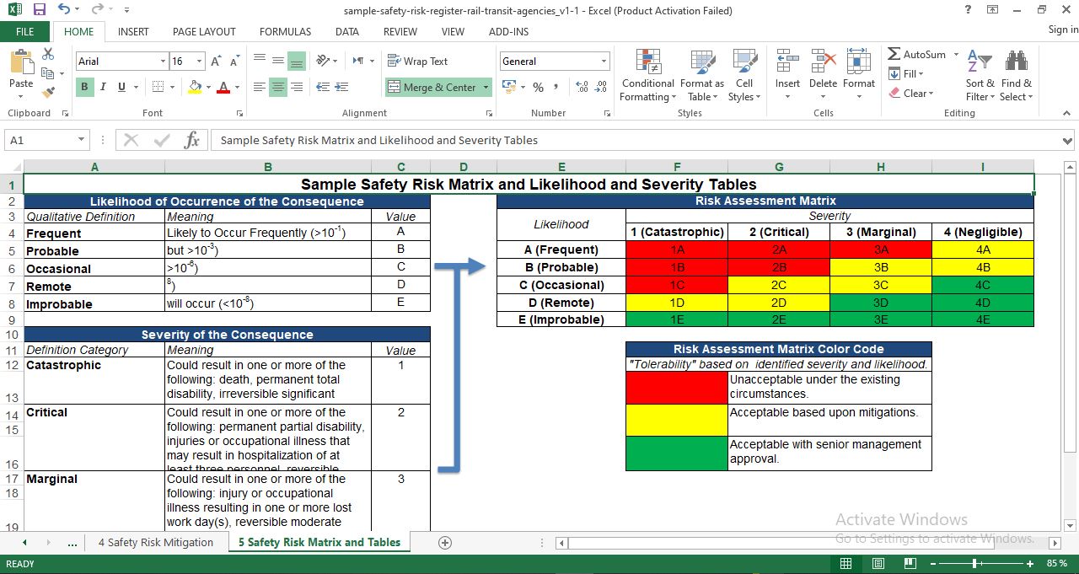Open the 4 Safety Risk Mitigation sheet
Screen dimensions: 1079x574
tap(157, 542)
